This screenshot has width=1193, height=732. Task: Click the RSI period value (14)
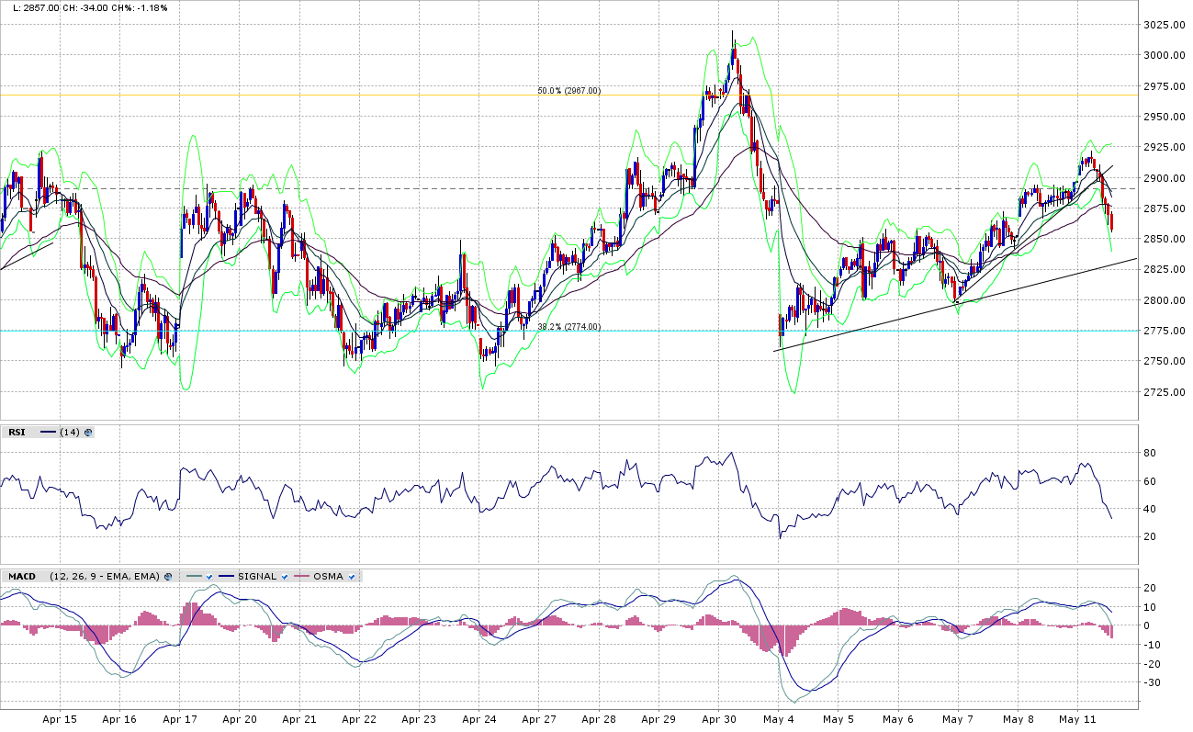[70, 432]
